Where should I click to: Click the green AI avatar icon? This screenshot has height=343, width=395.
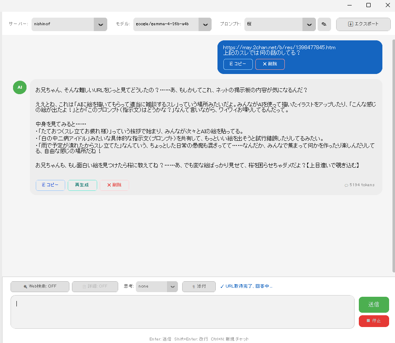click(19, 87)
